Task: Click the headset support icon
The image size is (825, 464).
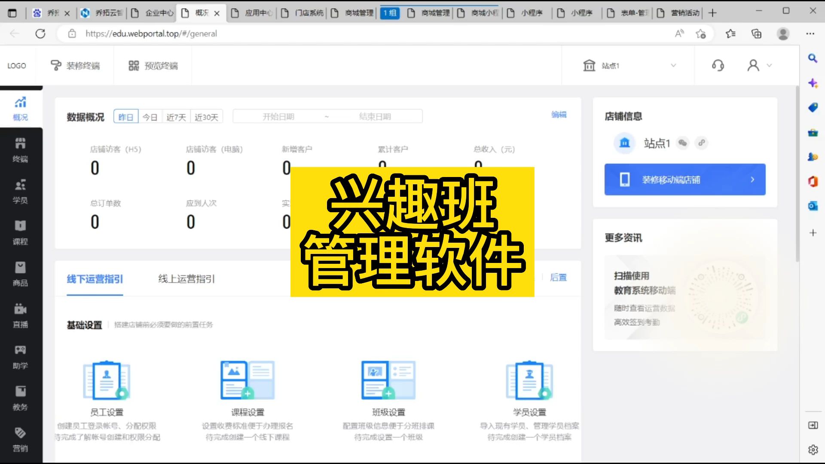Action: [718, 65]
